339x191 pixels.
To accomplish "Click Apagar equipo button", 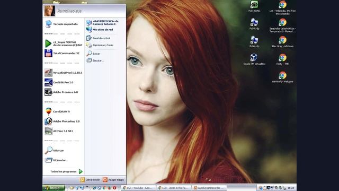I will pyautogui.click(x=113, y=180).
